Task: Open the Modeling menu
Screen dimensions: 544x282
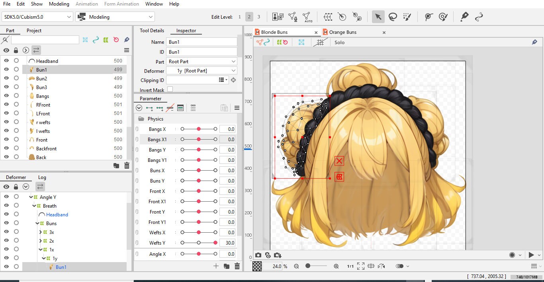Action: (59, 4)
